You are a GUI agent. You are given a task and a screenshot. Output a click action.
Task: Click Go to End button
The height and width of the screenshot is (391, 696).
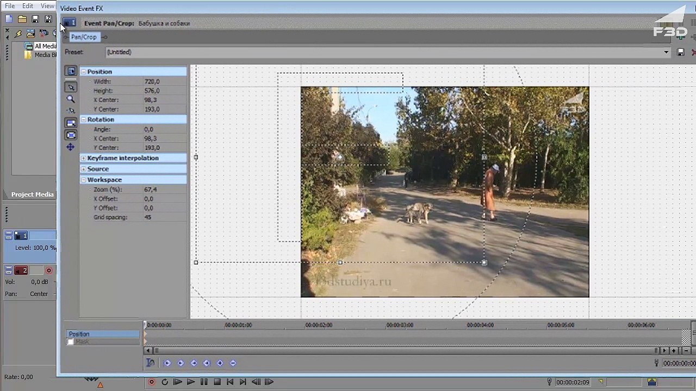[x=243, y=382]
